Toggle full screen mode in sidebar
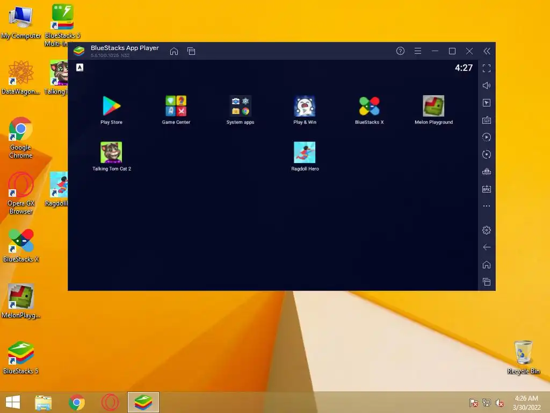The image size is (550, 413). pos(487,68)
